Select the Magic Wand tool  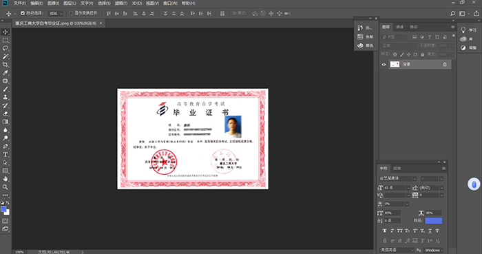pyautogui.click(x=6, y=56)
